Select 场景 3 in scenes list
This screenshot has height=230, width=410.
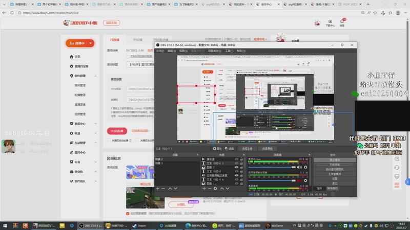click(x=177, y=163)
